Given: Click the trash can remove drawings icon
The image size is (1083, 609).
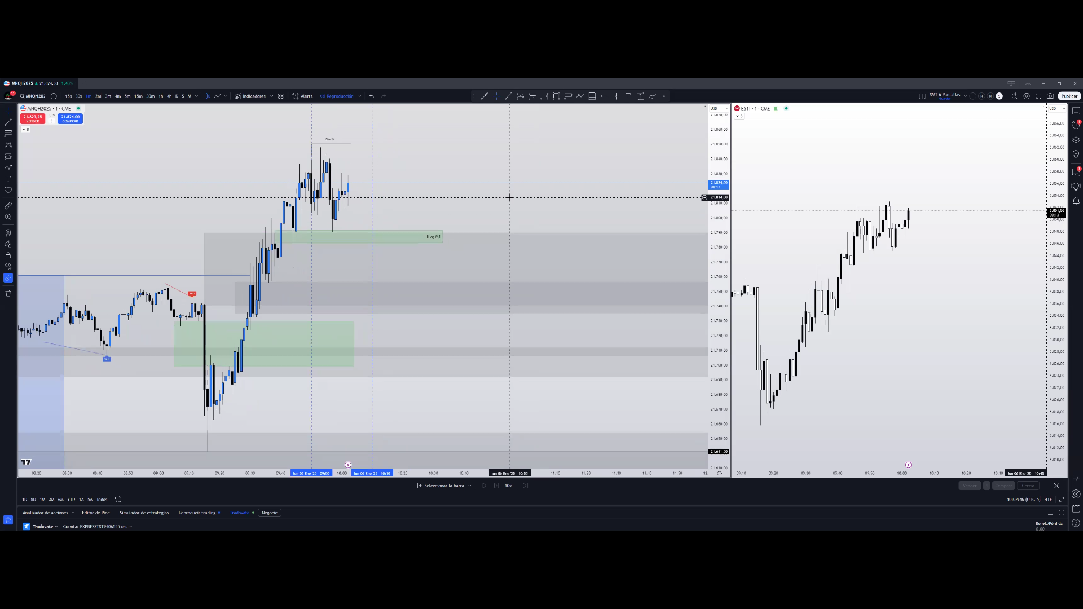Looking at the screenshot, I should (8, 293).
